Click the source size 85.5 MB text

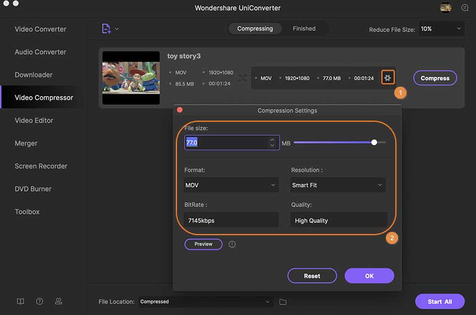[184, 84]
